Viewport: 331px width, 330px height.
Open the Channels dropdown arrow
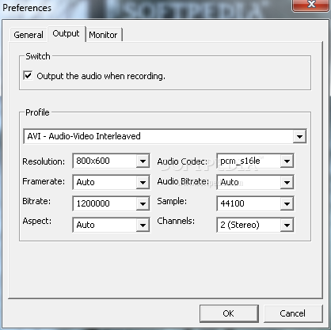(x=287, y=225)
